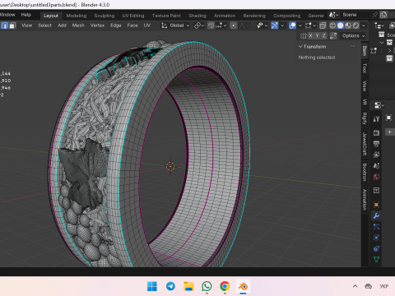395x296 pixels.
Task: Click the УКР language indicator
Action: pos(384,286)
